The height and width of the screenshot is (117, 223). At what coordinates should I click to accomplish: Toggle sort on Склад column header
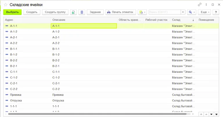click(184, 20)
